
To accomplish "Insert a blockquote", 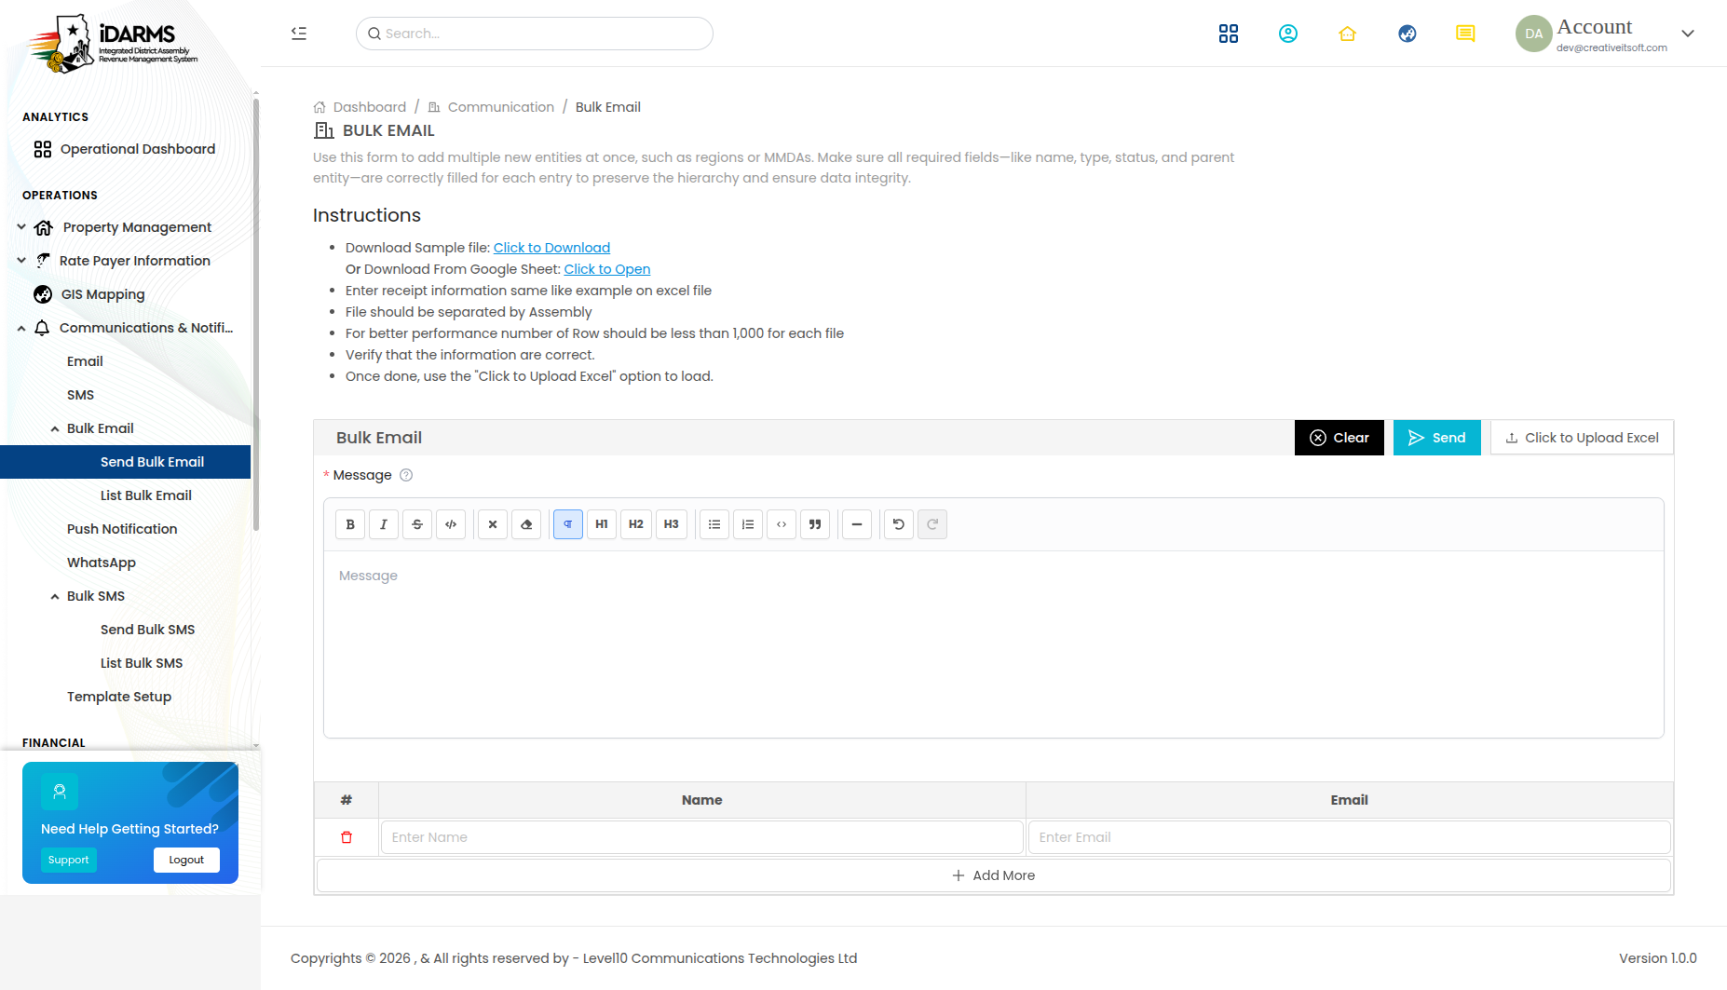I will [x=815, y=524].
